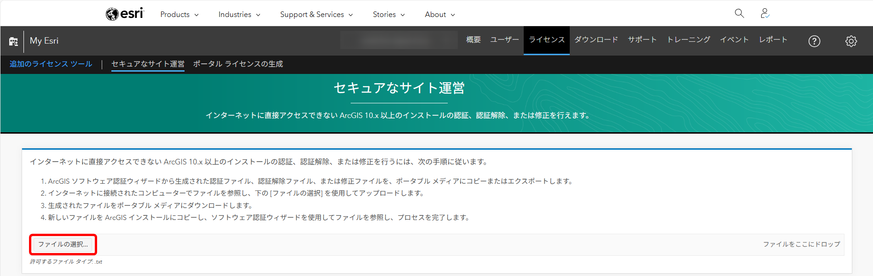This screenshot has width=873, height=276.
Task: Open ポータル ライセンスの生成 sub-tab
Action: pyautogui.click(x=237, y=64)
